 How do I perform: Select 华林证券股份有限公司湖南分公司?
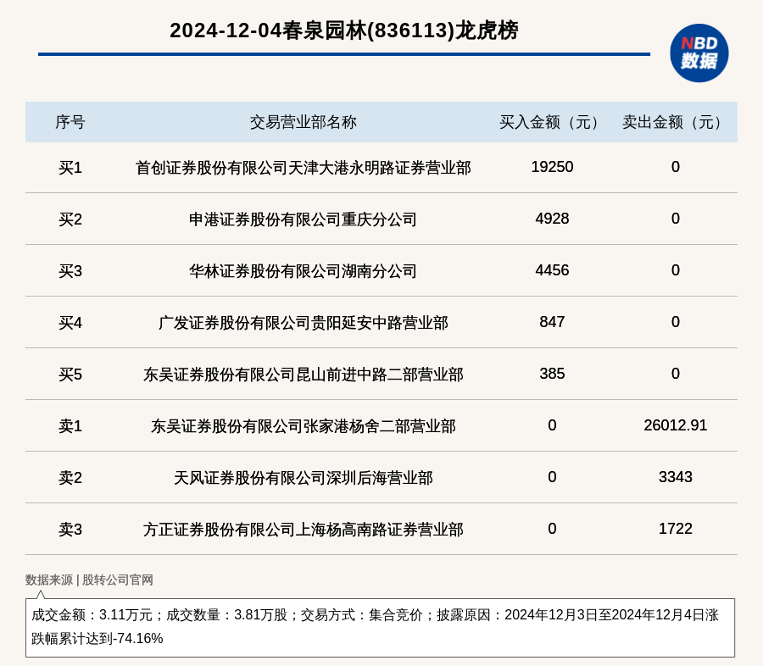tap(304, 271)
